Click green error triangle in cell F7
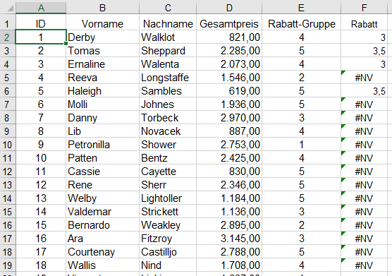This screenshot has height=276, width=392. [x=343, y=100]
